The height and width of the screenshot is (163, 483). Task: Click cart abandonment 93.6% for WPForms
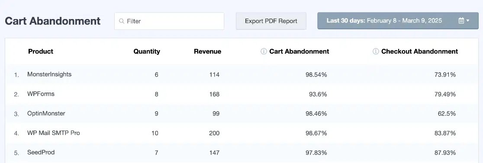tap(318, 94)
